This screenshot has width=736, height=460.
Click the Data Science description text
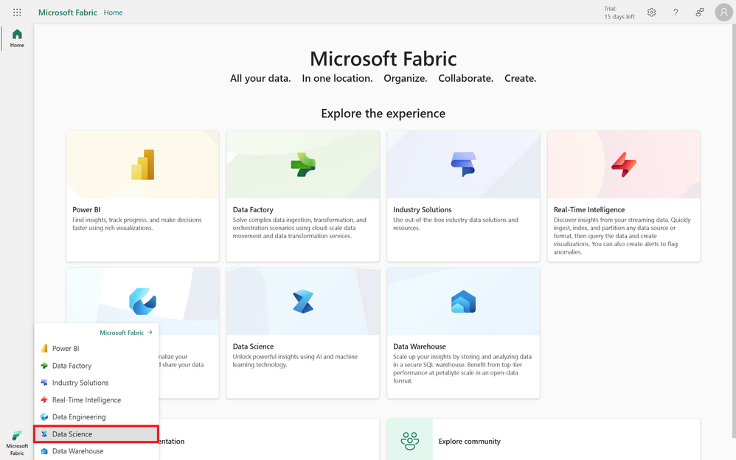tap(295, 360)
